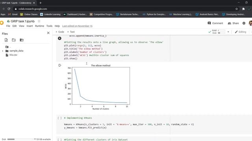Click the Files panel heading
The height and width of the screenshot is (141, 252).
tap(5, 34)
